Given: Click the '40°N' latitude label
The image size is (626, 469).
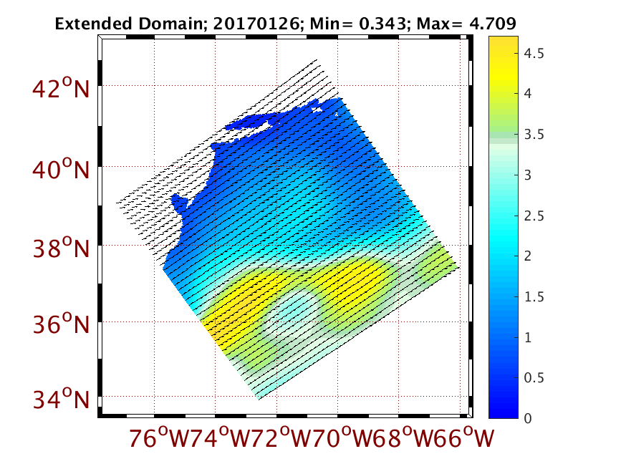Looking at the screenshot, I should point(61,169).
